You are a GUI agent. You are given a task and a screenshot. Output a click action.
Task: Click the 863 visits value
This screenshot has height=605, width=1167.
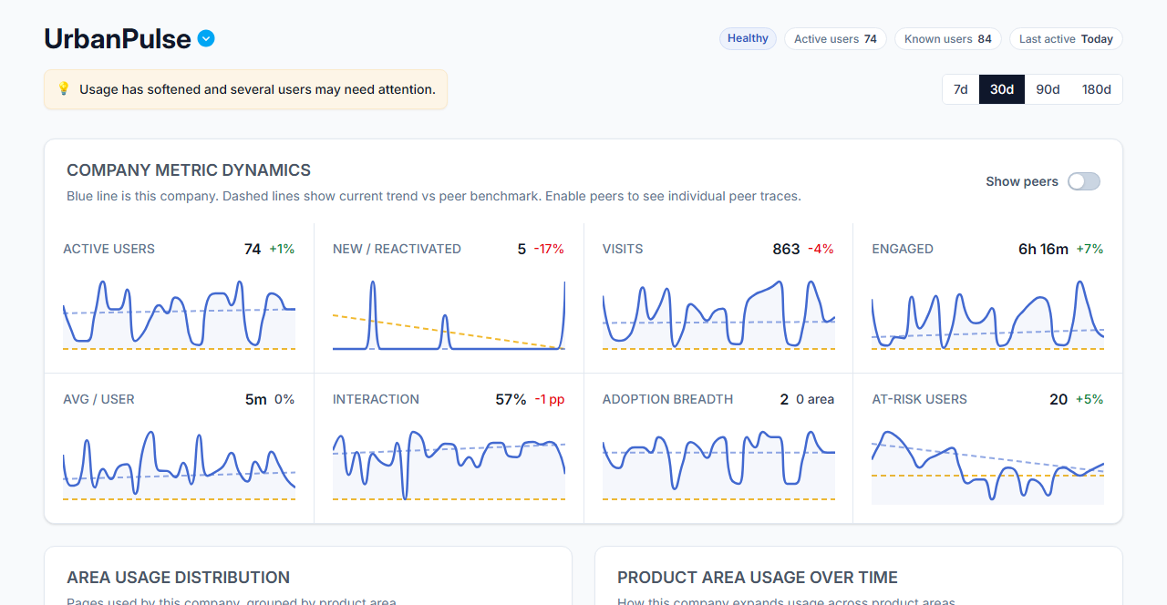(786, 249)
